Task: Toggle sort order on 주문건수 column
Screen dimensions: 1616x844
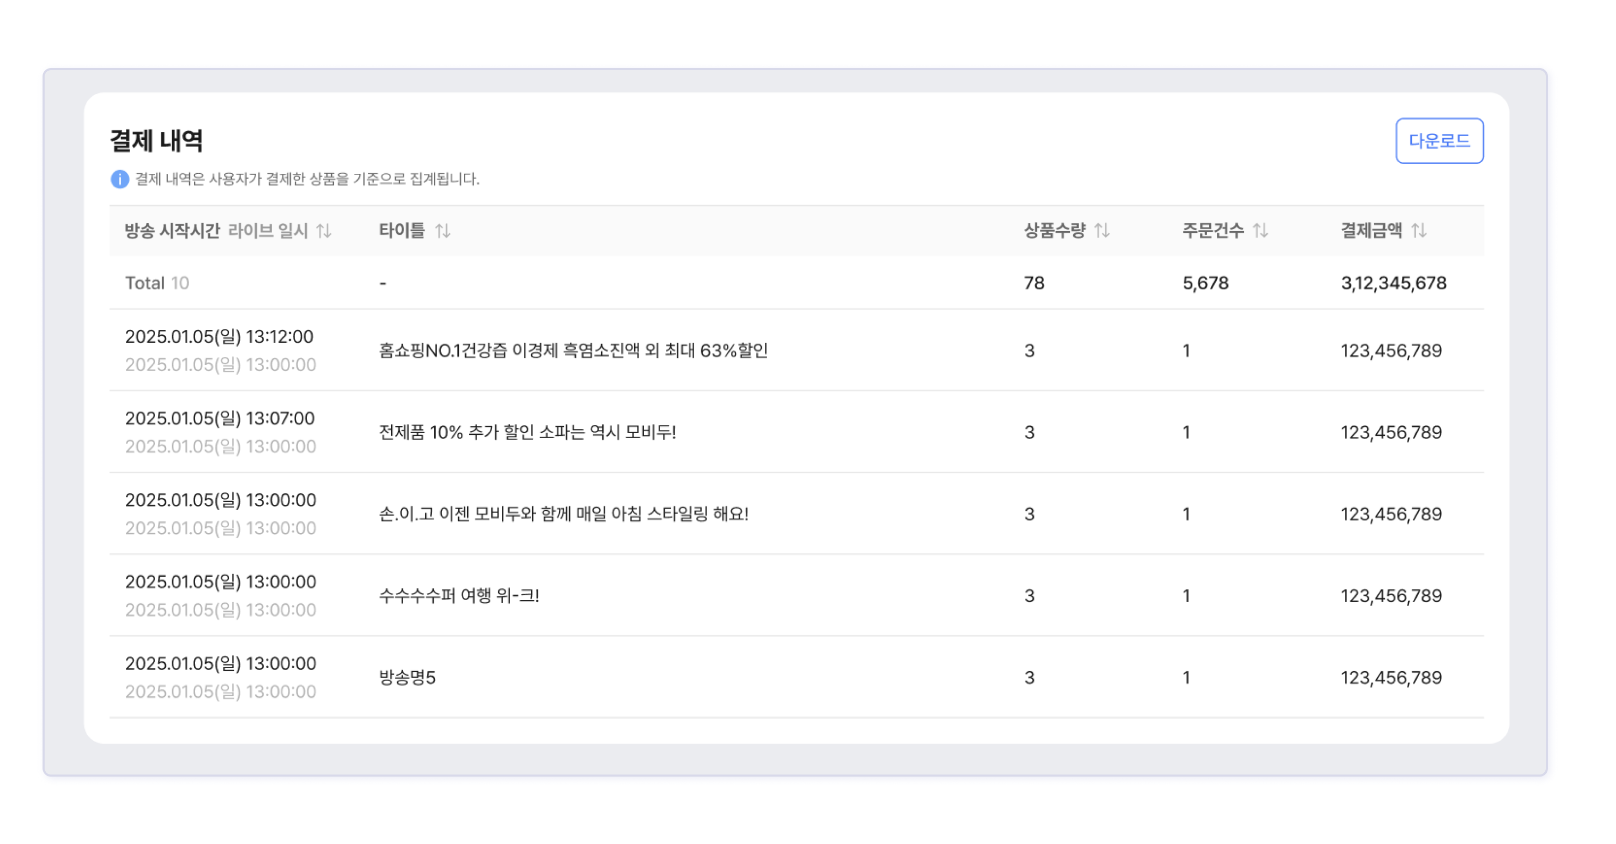Action: coord(1260,231)
